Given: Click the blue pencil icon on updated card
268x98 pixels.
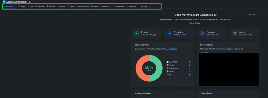Looking at the screenshot, I should point(169,33).
